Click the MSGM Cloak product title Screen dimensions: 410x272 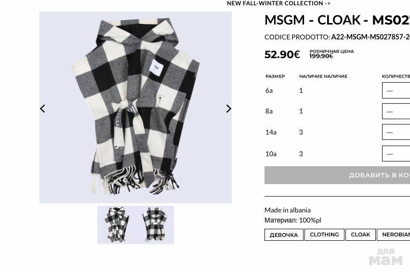[337, 20]
